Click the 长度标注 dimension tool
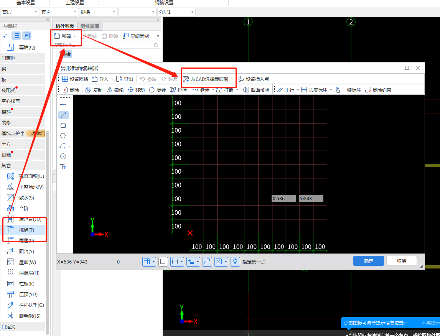 [315, 90]
